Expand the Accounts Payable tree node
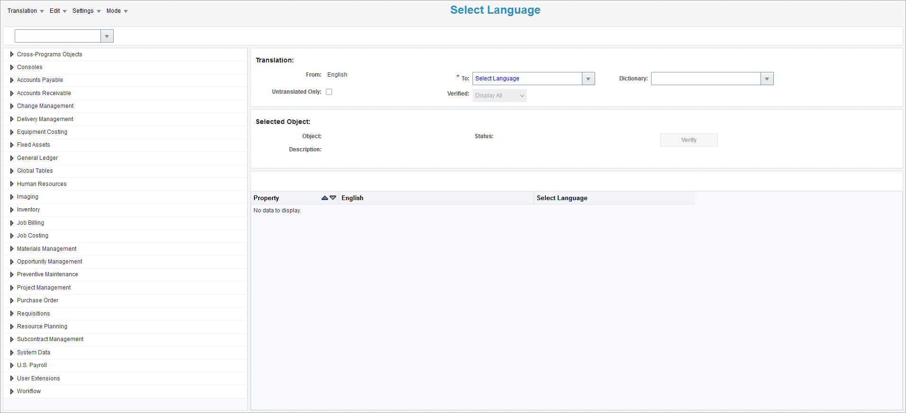 click(x=12, y=80)
